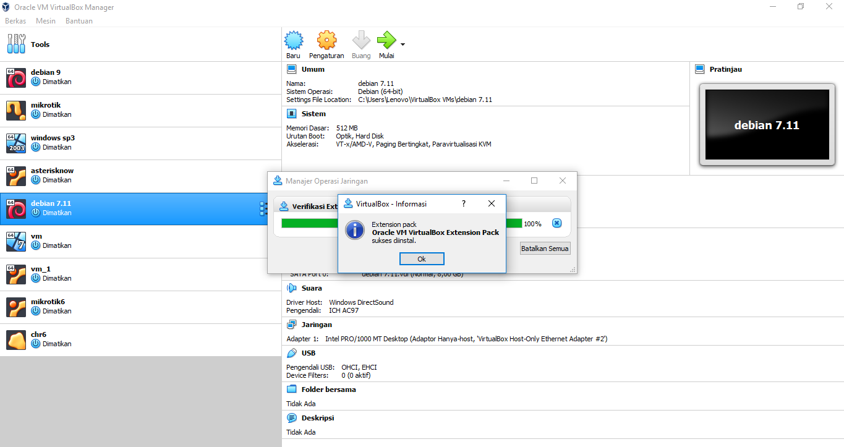Click the ICH AC97 controller text
Screen dimensions: 844x447
(344, 310)
